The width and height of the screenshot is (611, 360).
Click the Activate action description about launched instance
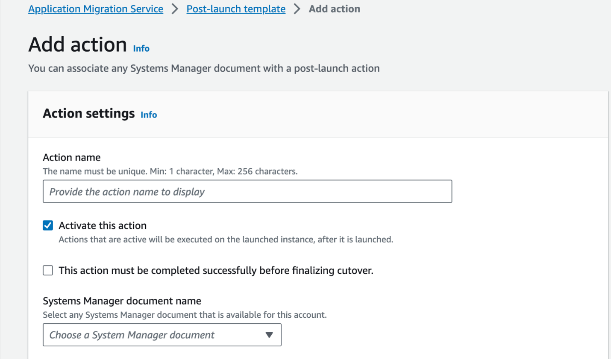click(226, 240)
